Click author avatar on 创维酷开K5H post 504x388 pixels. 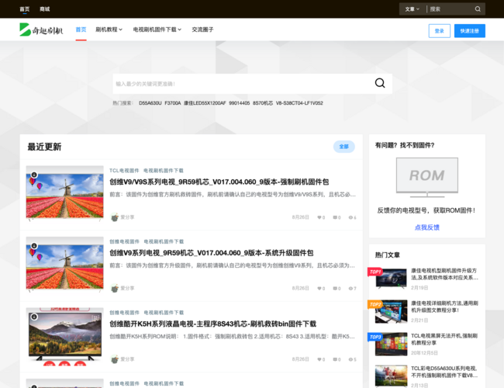(115, 359)
